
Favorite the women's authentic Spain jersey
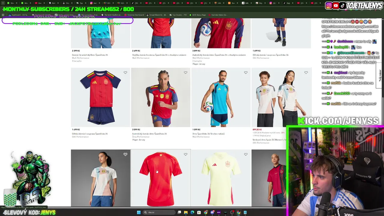(185, 72)
